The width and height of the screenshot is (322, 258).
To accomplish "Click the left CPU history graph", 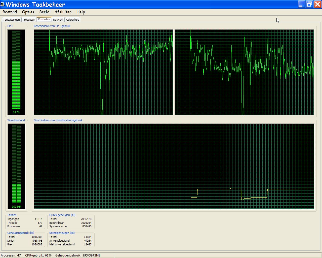I will tap(103, 72).
